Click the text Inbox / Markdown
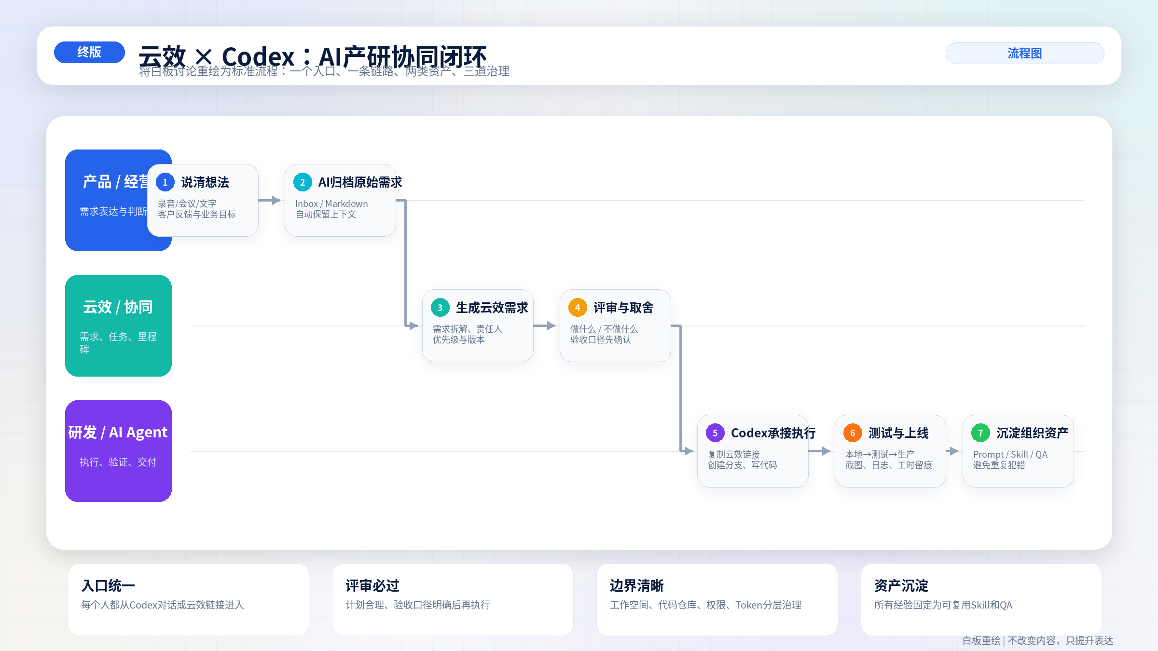The width and height of the screenshot is (1158, 651). (x=331, y=203)
